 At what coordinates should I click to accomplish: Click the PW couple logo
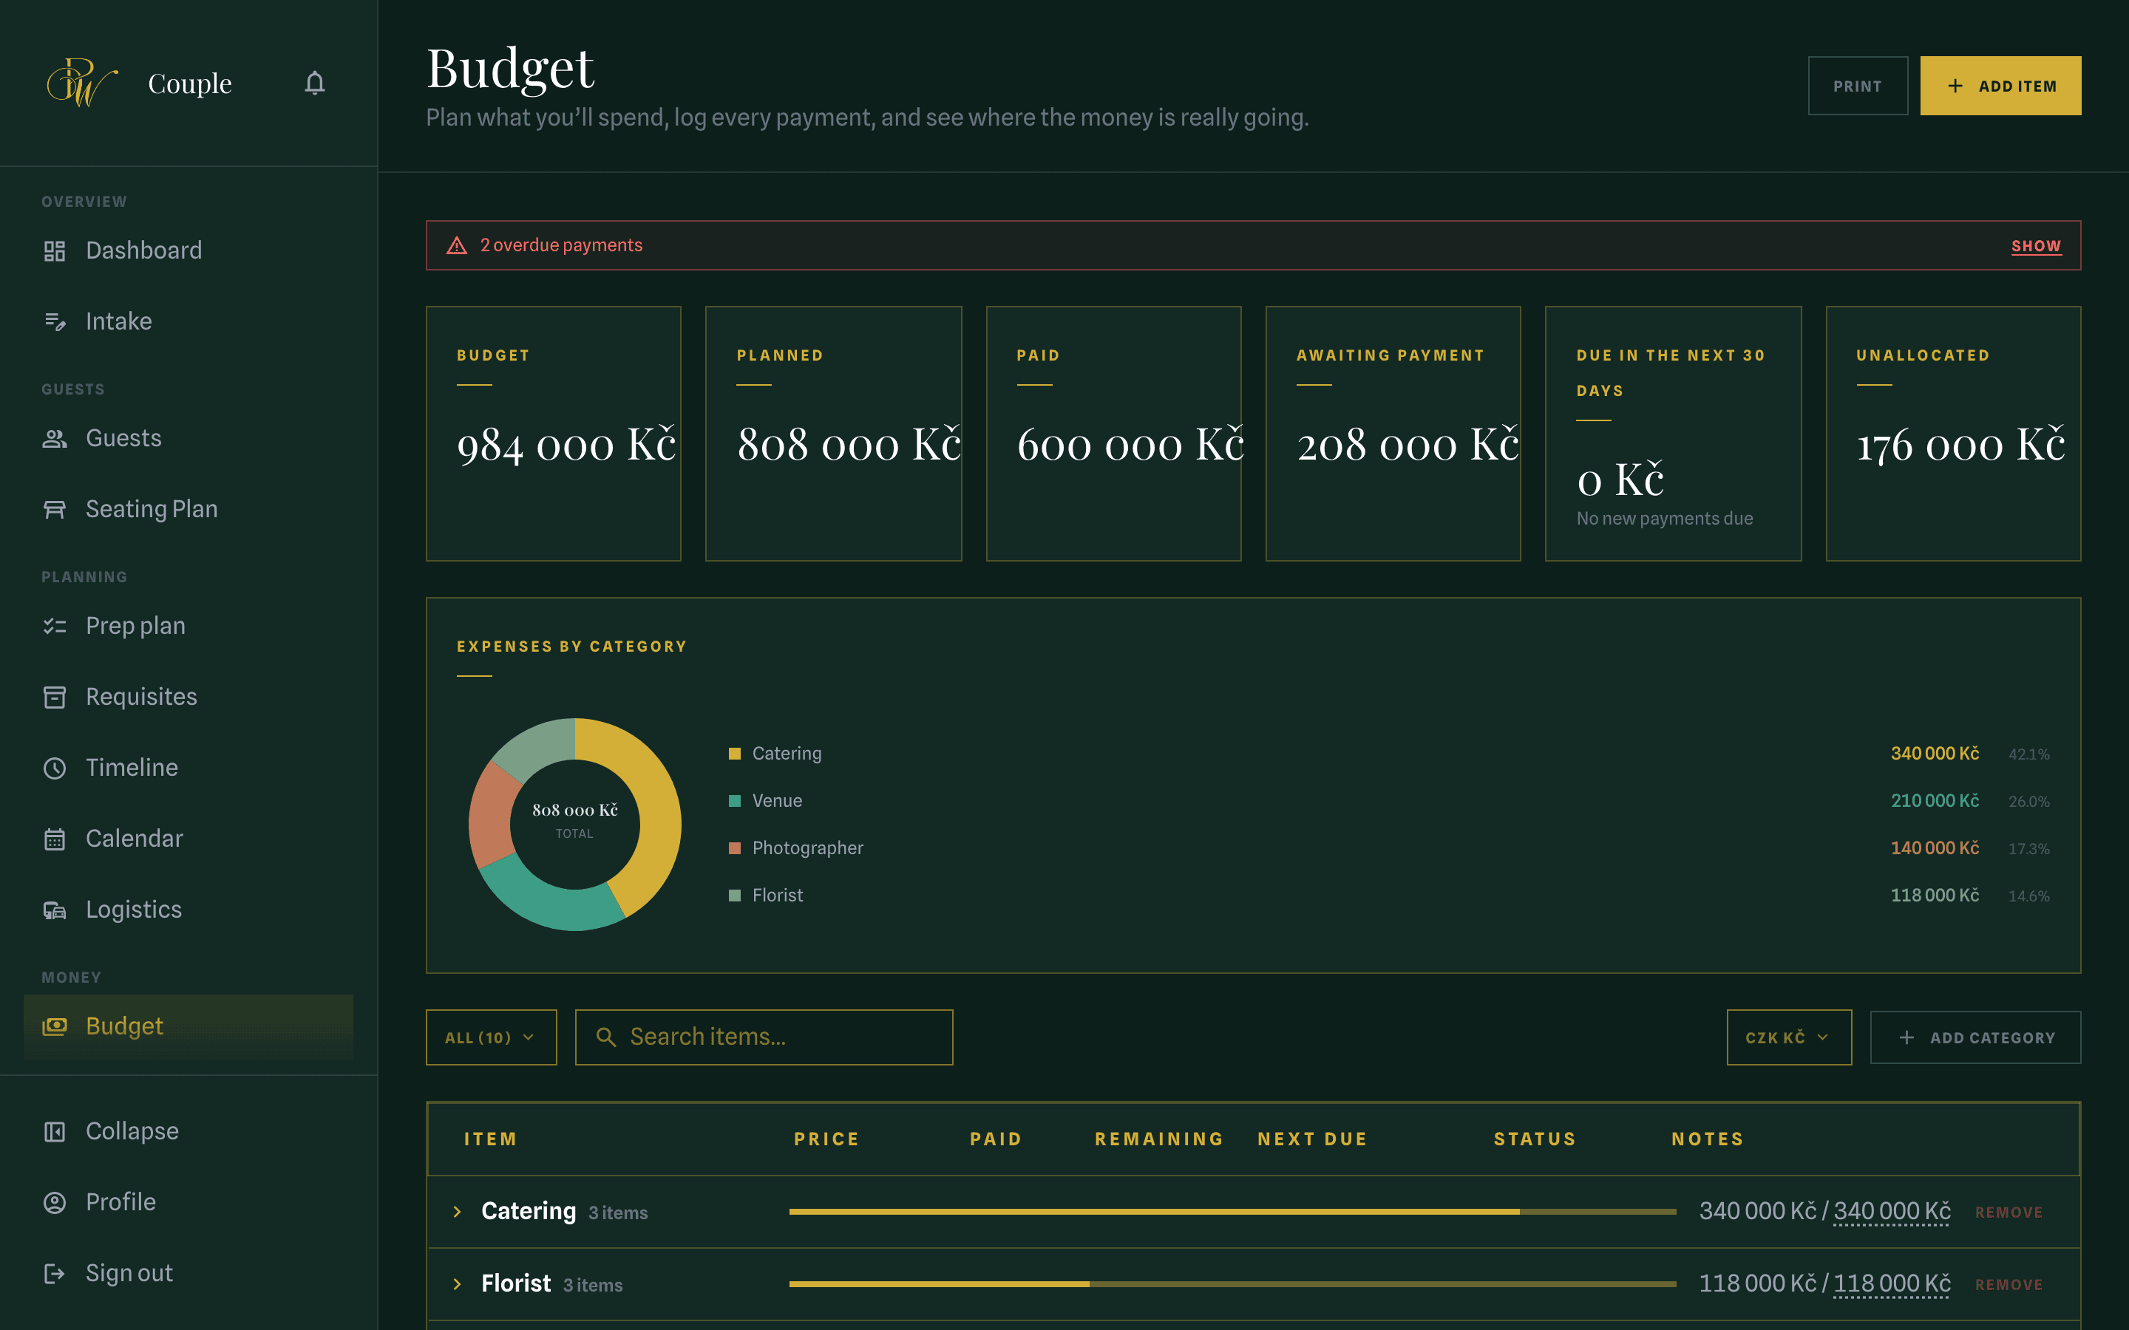82,83
